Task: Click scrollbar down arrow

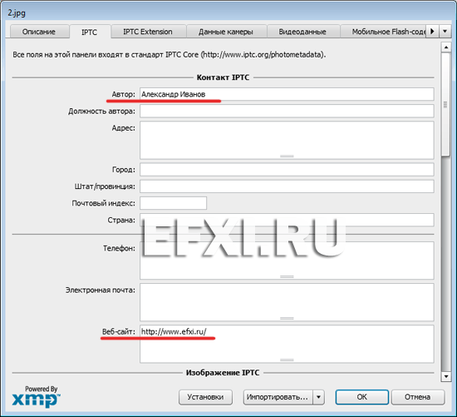Action: pyautogui.click(x=446, y=377)
